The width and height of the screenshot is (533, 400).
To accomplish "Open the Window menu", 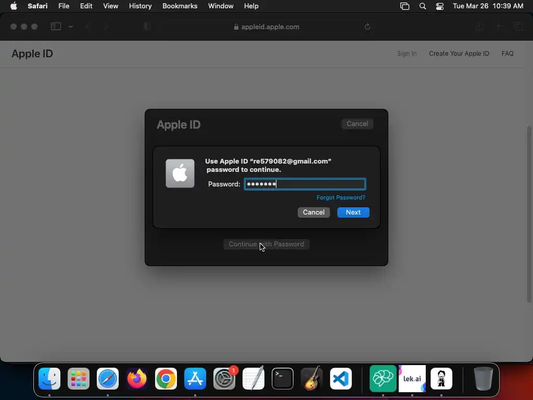I will [x=221, y=6].
